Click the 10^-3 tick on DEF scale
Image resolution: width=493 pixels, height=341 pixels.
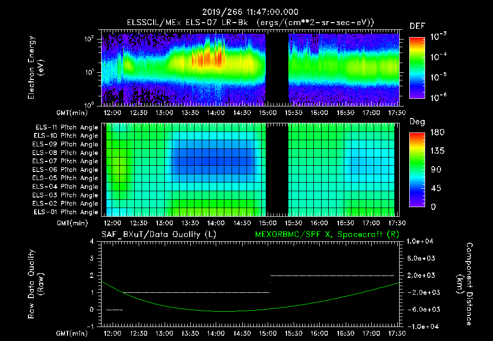coord(438,37)
